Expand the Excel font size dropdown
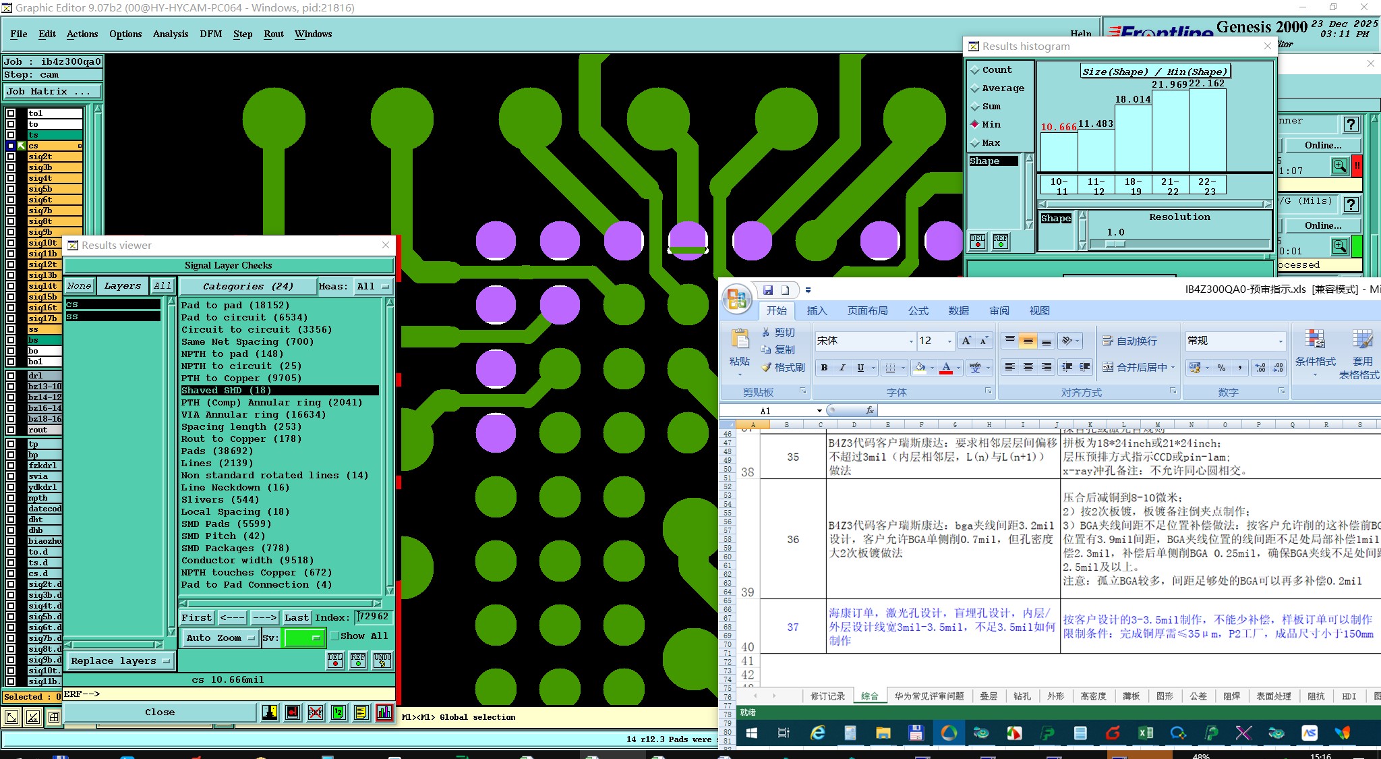This screenshot has width=1381, height=759. coord(949,341)
